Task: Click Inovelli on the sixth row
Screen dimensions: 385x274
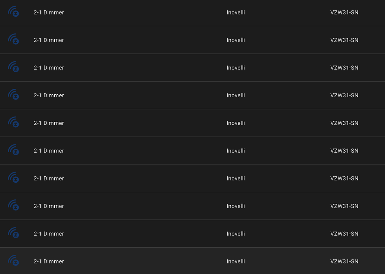Action: [x=235, y=151]
